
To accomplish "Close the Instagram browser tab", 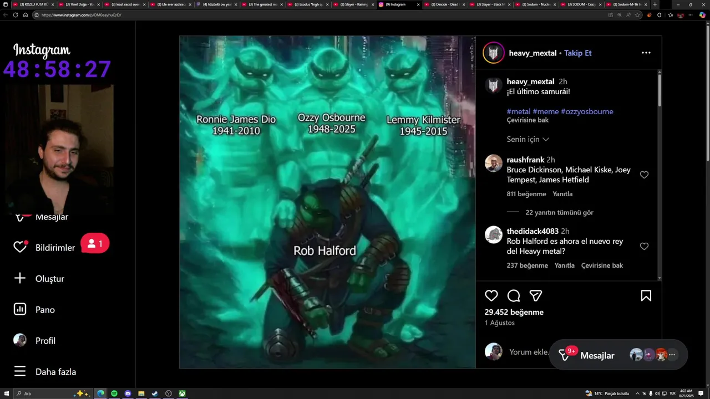I will (x=417, y=4).
